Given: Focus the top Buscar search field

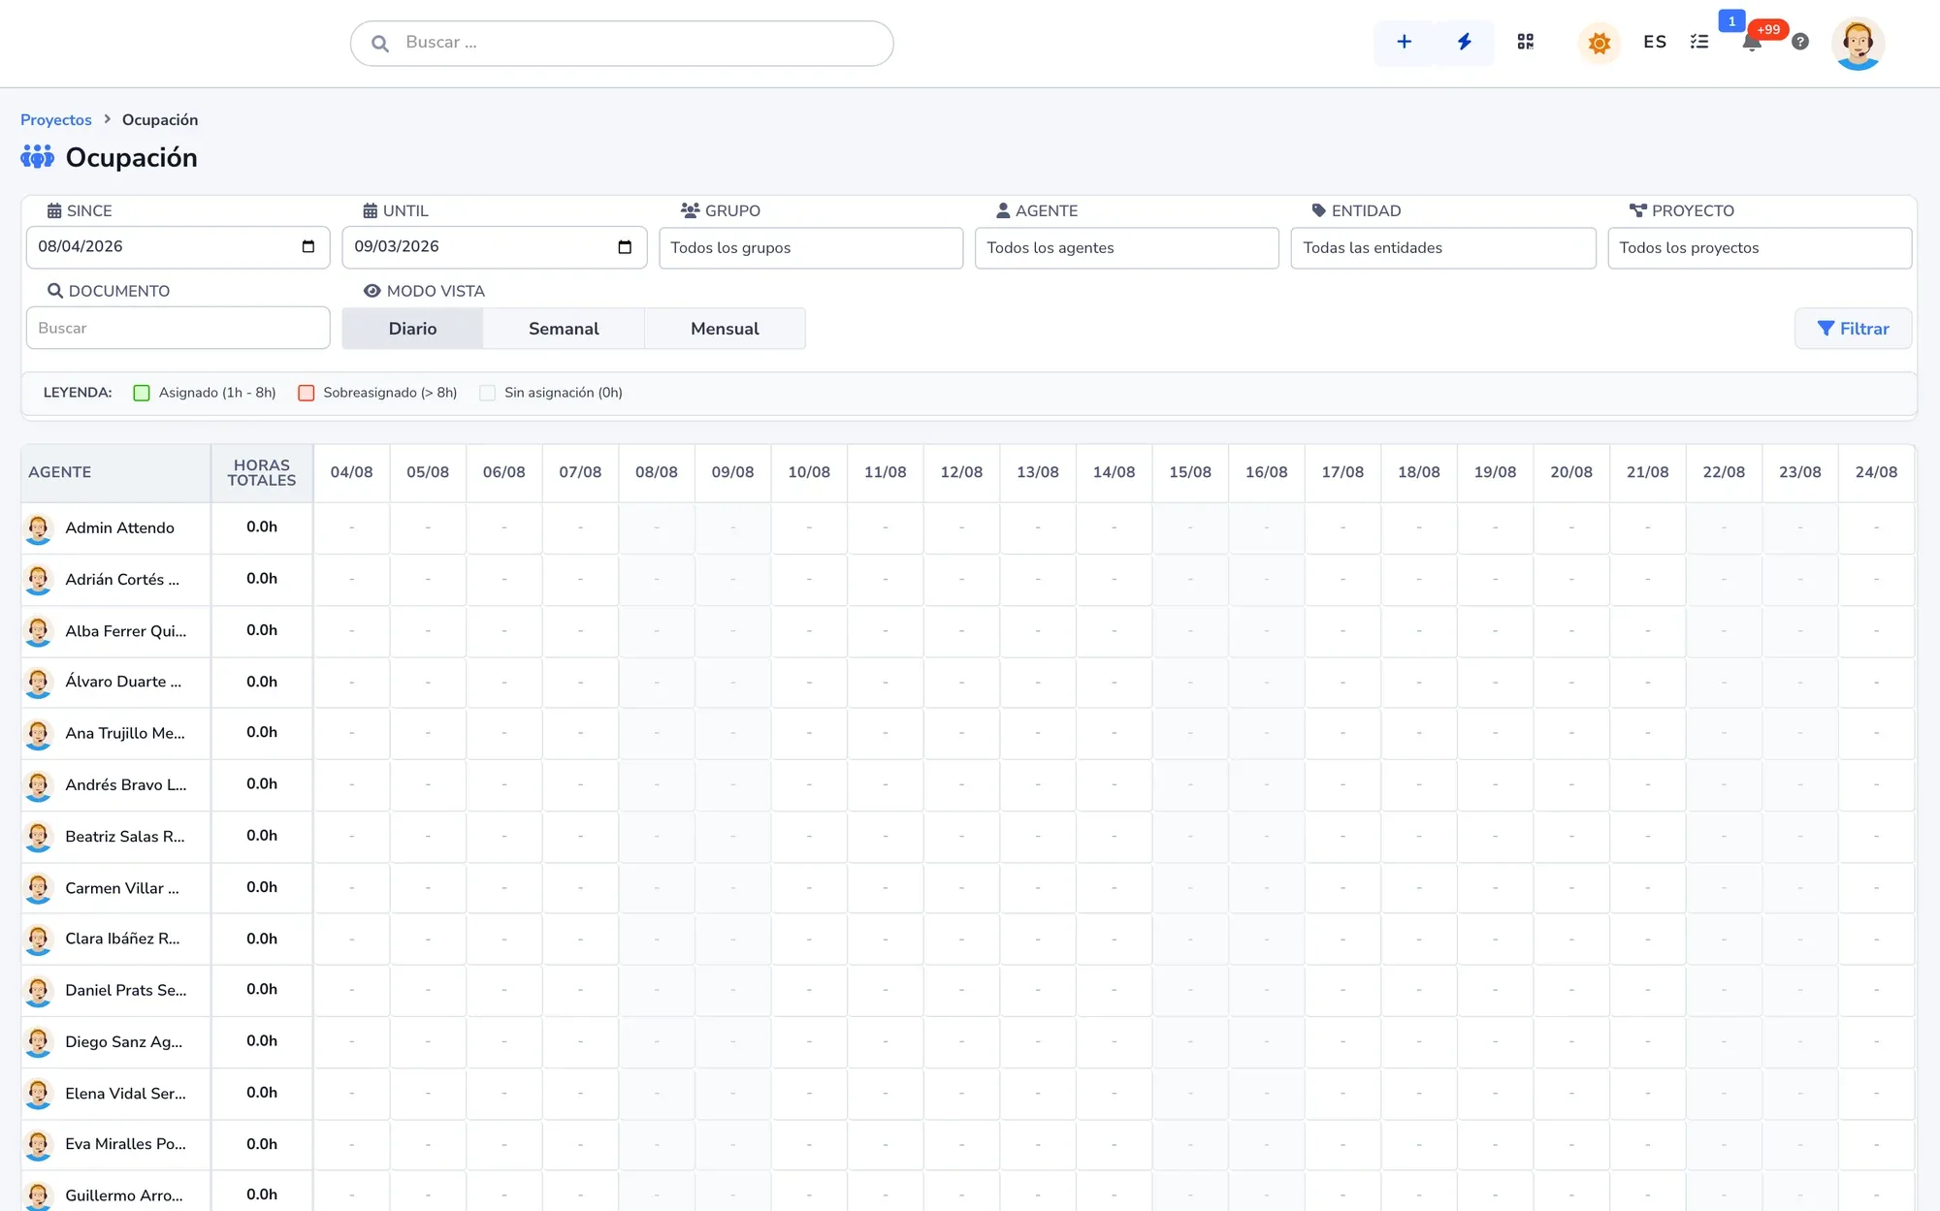Looking at the screenshot, I should 622,44.
